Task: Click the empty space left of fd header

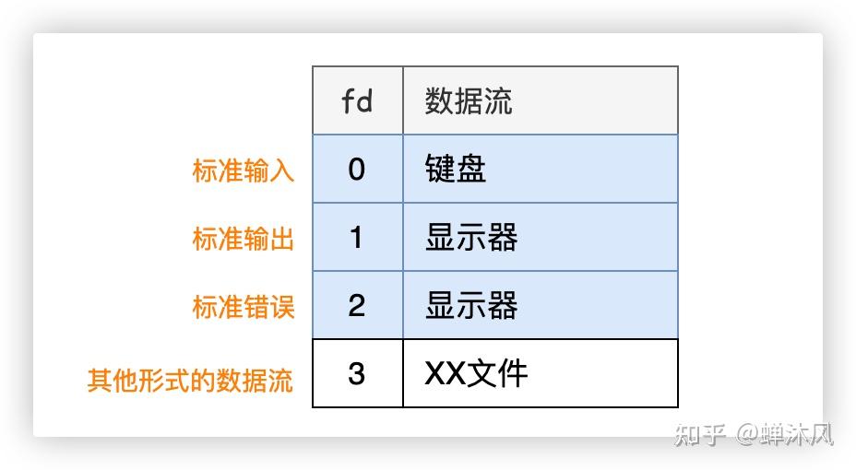Action: tap(184, 100)
